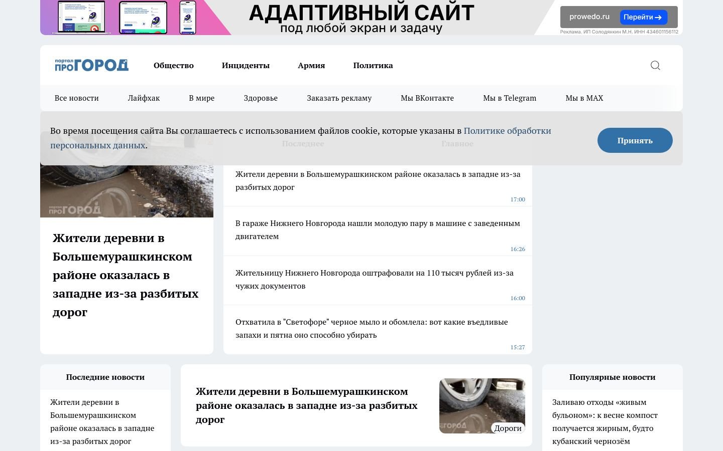723x451 pixels.
Task: Click the Последние новости sidebar heading
Action: point(105,377)
